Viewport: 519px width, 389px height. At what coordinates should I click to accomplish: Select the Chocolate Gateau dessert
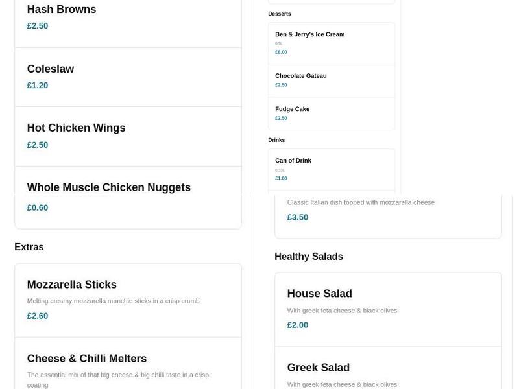300,76
